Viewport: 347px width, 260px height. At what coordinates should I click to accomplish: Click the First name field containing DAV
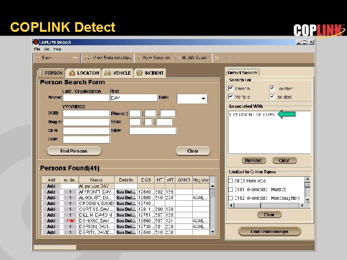tap(134, 98)
